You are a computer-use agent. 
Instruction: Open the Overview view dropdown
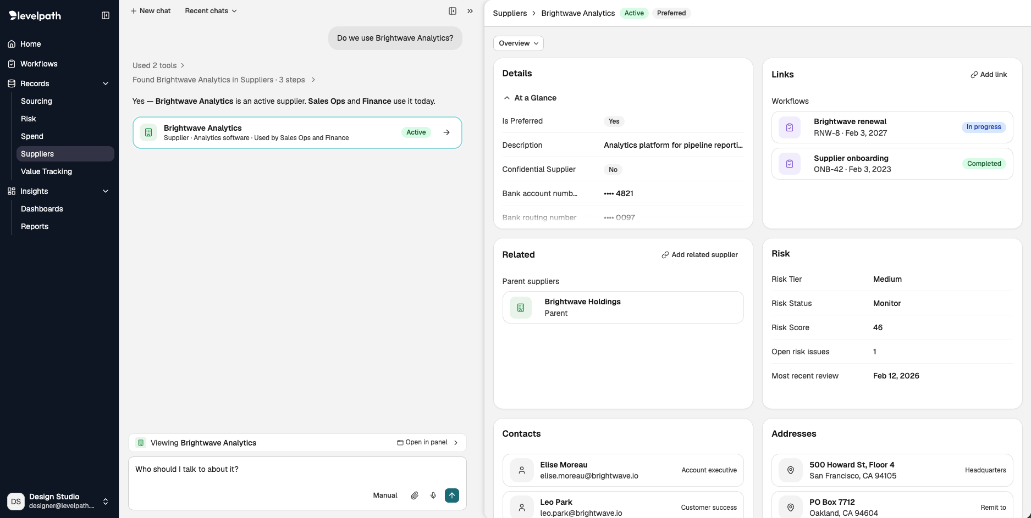(519, 43)
